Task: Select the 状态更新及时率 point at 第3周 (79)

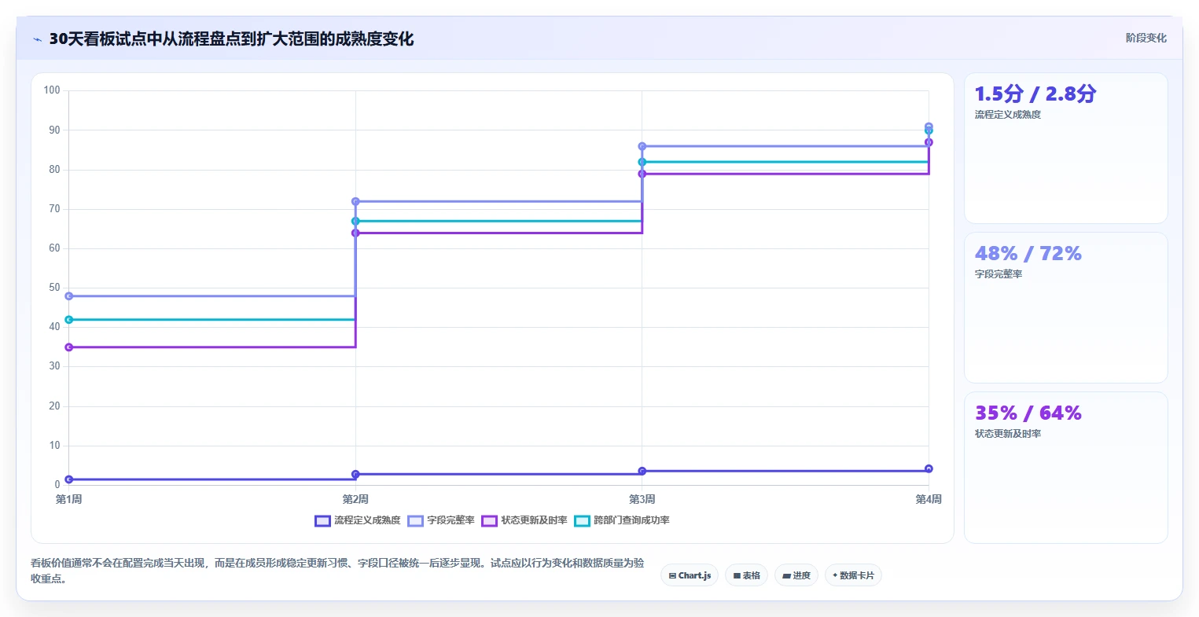Action: tap(642, 174)
